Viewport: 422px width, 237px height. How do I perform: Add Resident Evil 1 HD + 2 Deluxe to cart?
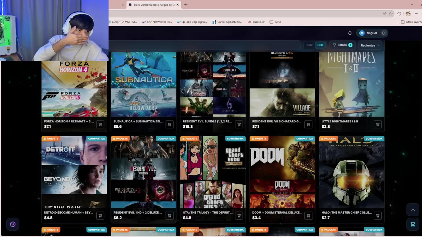click(169, 216)
